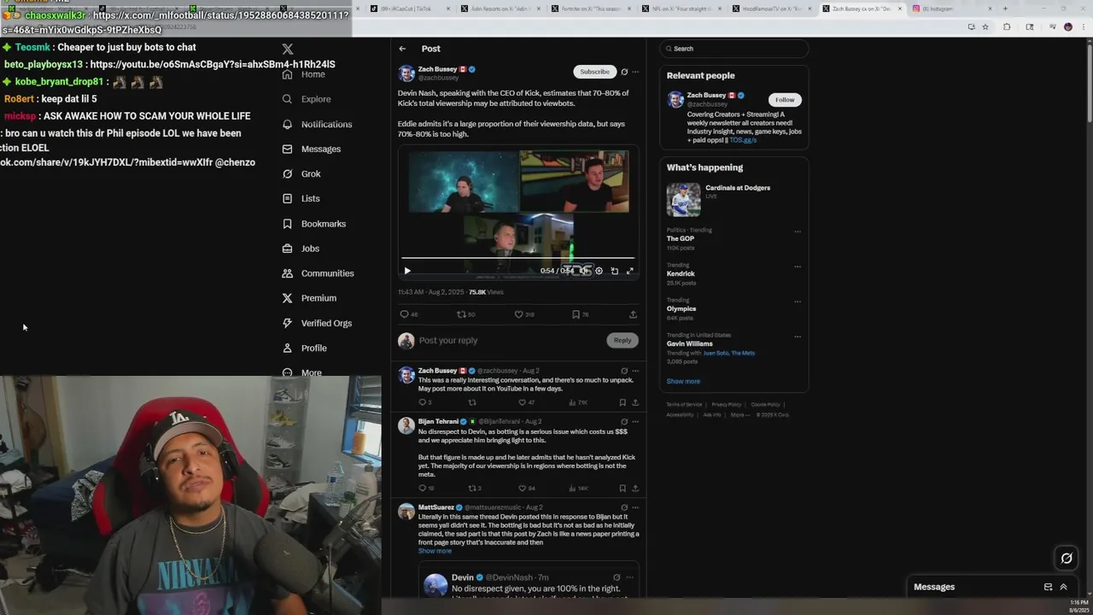Open more options on main post
1093x615 pixels.
635,72
